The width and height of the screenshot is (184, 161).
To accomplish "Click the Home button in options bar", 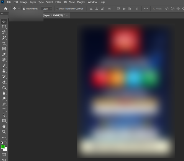I will (x=6, y=9).
